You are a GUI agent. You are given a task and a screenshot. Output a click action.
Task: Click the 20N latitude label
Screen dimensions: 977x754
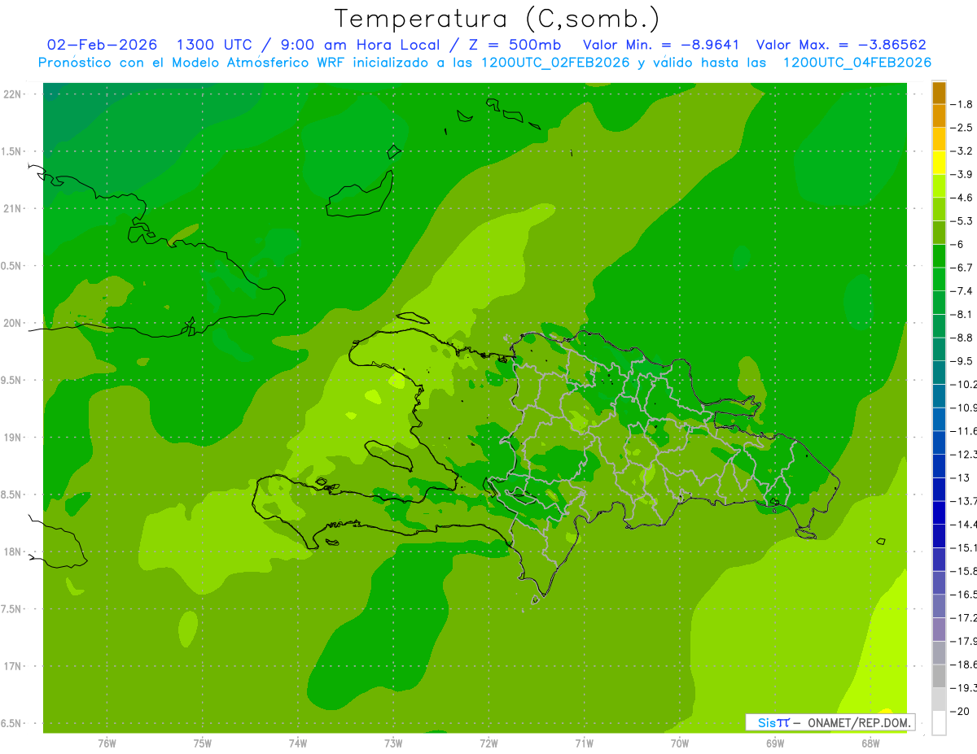pos(13,323)
